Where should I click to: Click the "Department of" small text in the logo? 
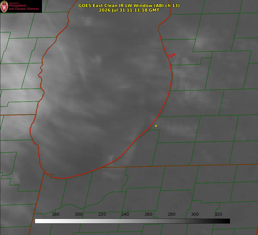pos(14,3)
